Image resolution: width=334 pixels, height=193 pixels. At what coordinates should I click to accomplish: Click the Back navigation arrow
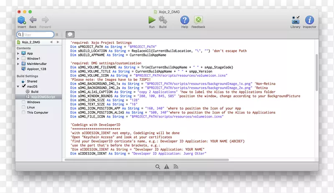click(x=33, y=20)
